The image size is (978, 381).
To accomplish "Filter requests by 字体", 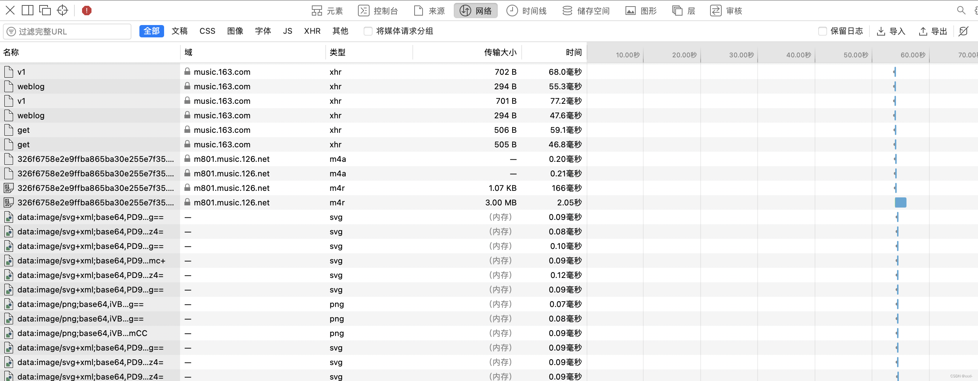I will (263, 31).
